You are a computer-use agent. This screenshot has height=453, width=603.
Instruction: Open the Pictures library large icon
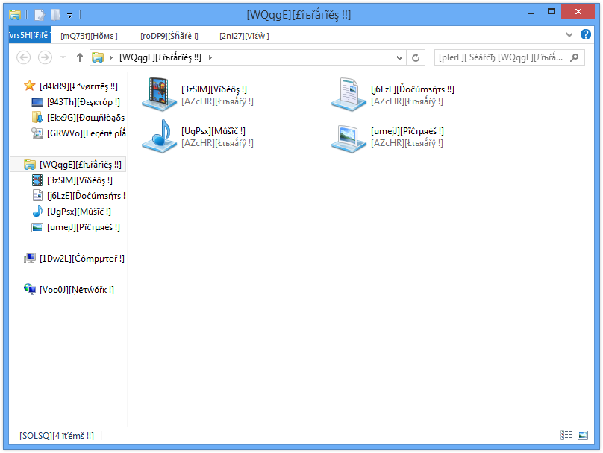(349, 138)
